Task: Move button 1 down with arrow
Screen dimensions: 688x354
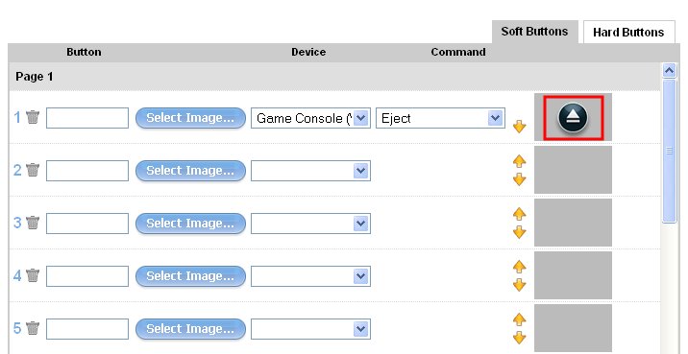Action: 520,127
